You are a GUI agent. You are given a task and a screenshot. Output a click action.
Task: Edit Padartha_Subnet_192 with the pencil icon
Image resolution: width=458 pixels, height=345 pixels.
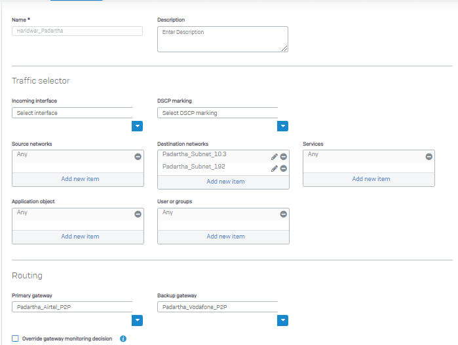coord(275,169)
